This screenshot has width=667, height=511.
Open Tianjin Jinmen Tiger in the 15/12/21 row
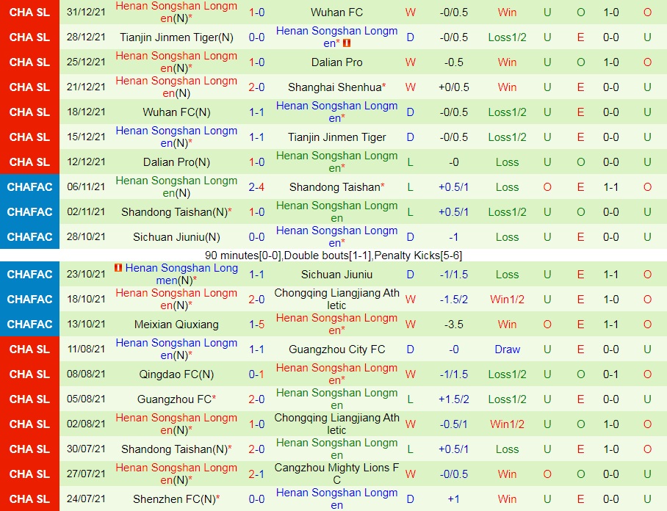click(x=336, y=137)
